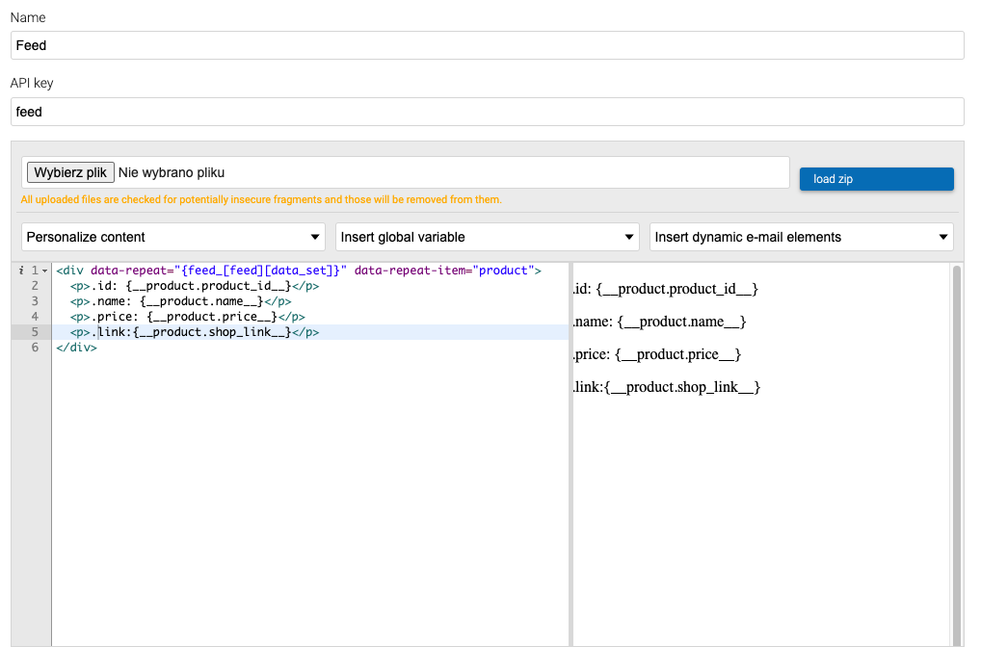Select line number 3 in the gutter

(35, 301)
